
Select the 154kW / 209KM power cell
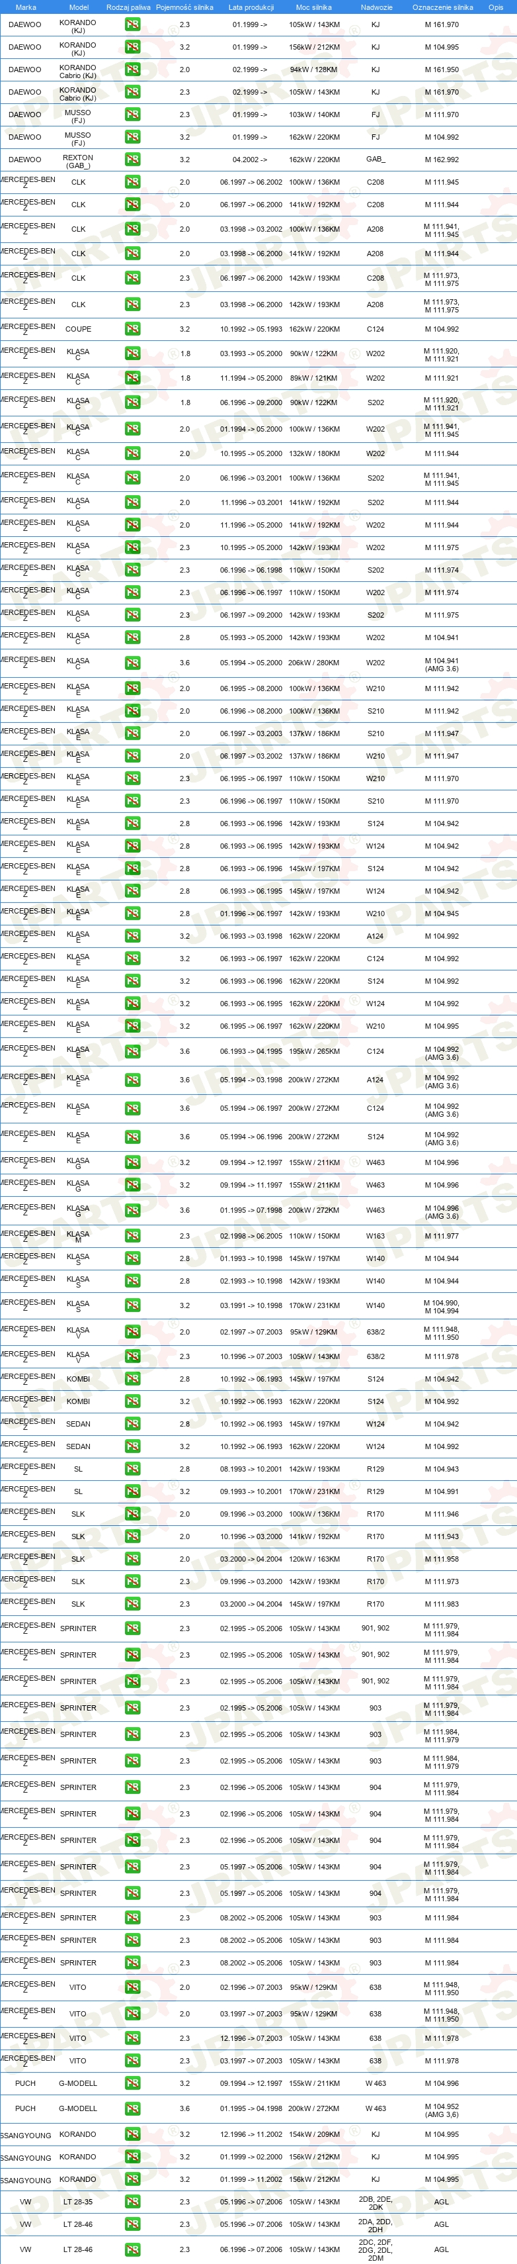point(314,2135)
